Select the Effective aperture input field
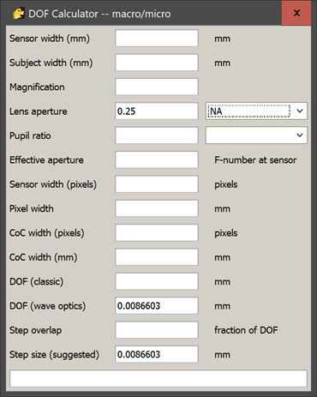317x397 pixels. [157, 159]
